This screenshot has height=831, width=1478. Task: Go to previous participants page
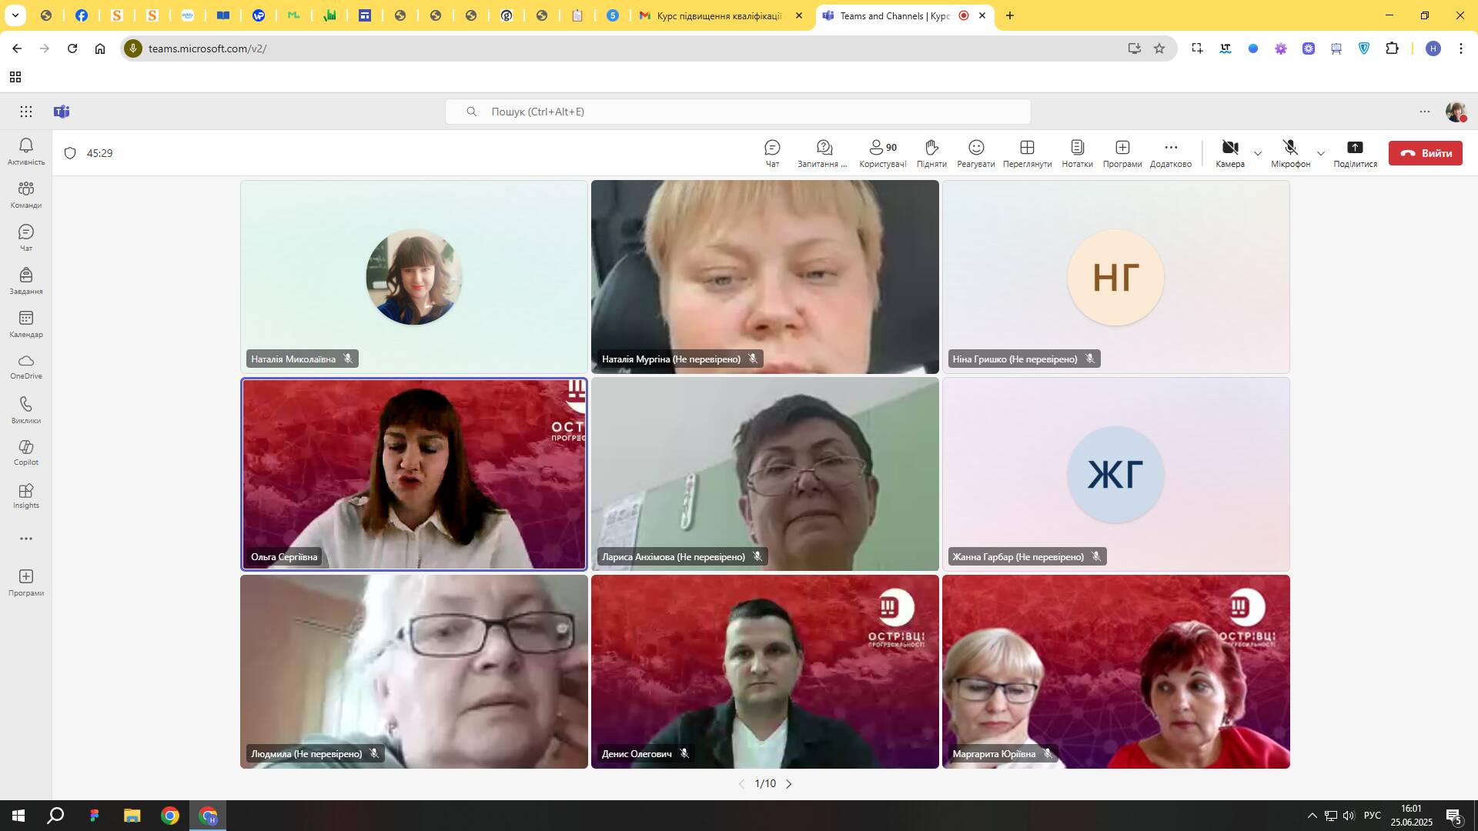click(741, 783)
